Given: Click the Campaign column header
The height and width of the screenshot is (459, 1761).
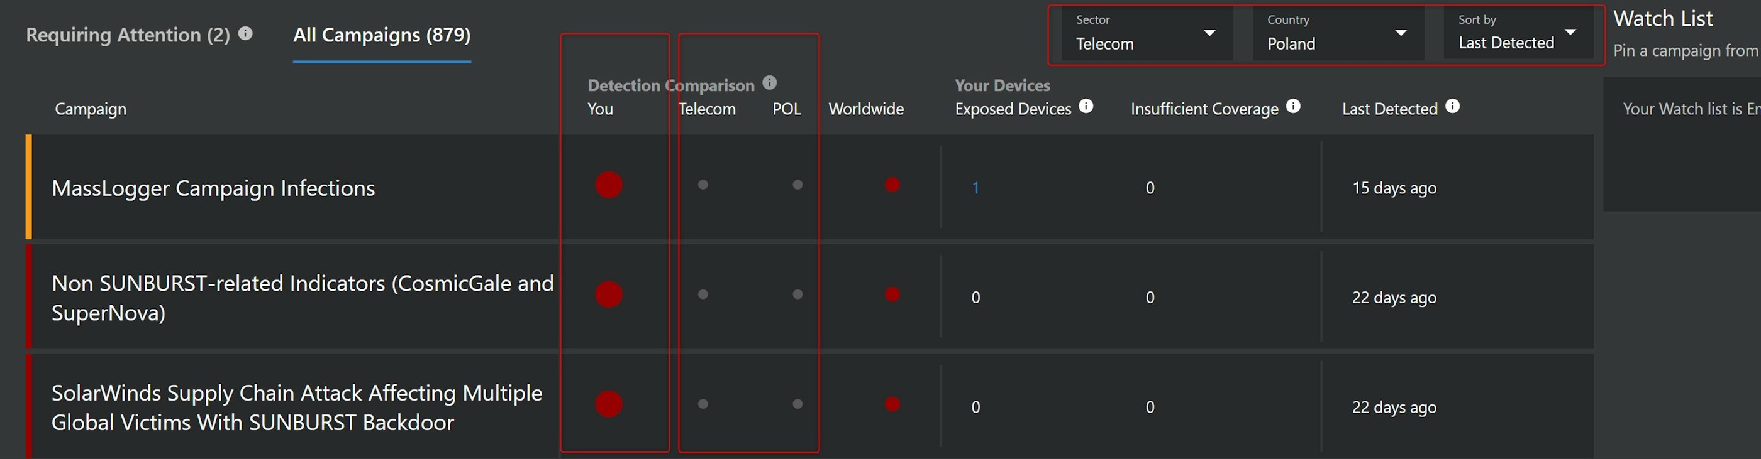Looking at the screenshot, I should (x=91, y=109).
